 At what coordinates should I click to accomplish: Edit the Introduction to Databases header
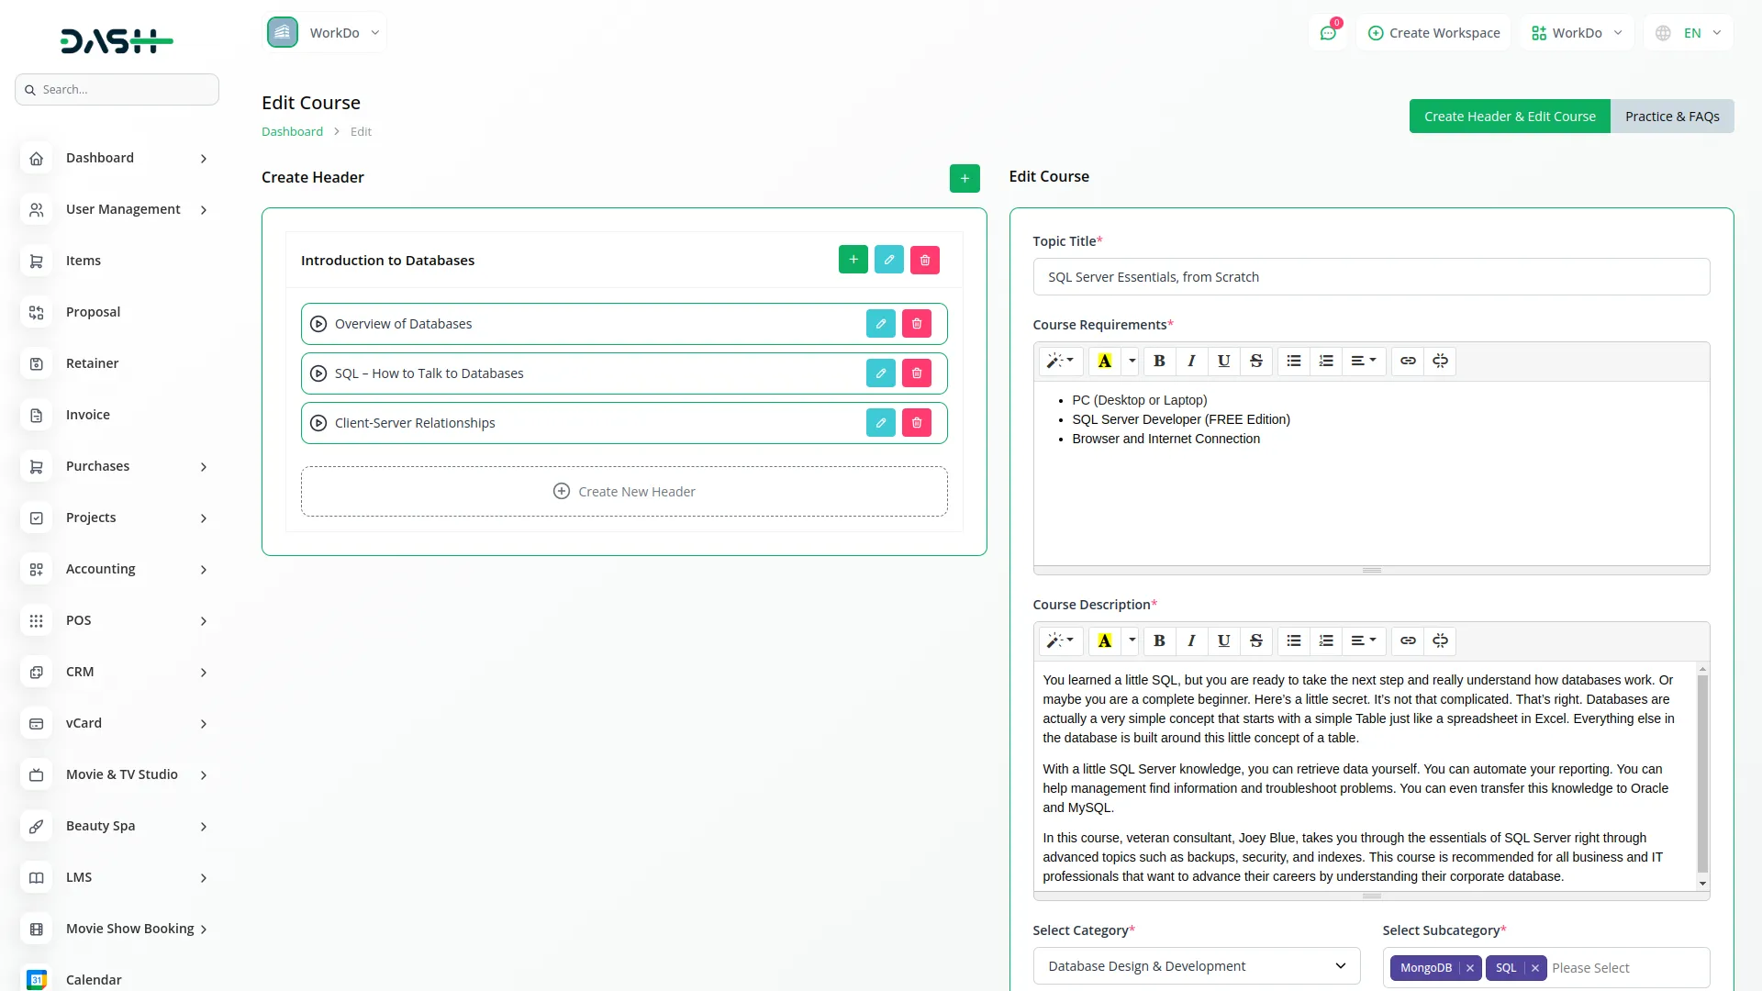[888, 260]
